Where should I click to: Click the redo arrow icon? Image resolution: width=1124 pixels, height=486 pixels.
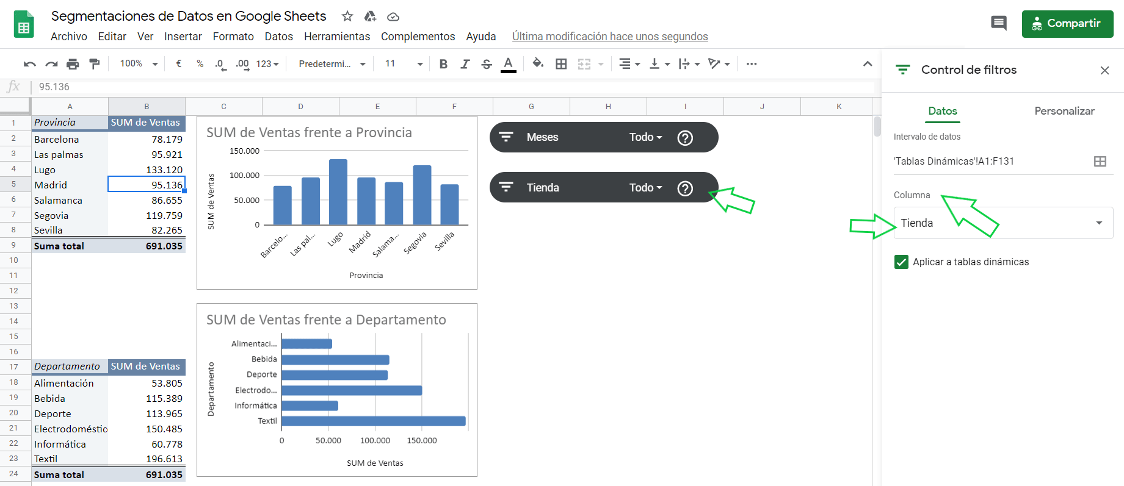[x=52, y=64]
